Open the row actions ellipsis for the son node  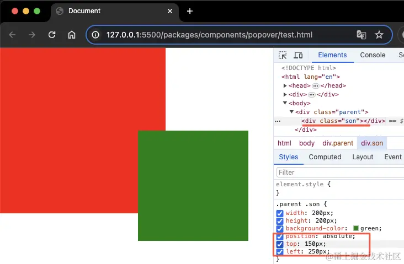[278, 121]
